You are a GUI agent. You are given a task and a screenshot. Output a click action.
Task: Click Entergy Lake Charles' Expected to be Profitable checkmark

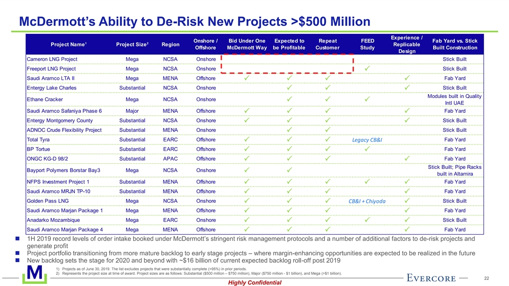click(289, 87)
